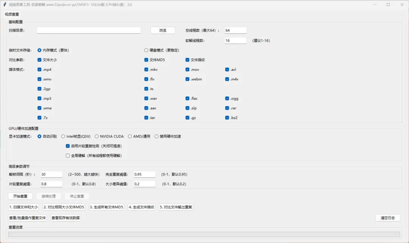Disable 启用片段重复检测 checkbox
The width and height of the screenshot is (409, 243).
[68, 146]
